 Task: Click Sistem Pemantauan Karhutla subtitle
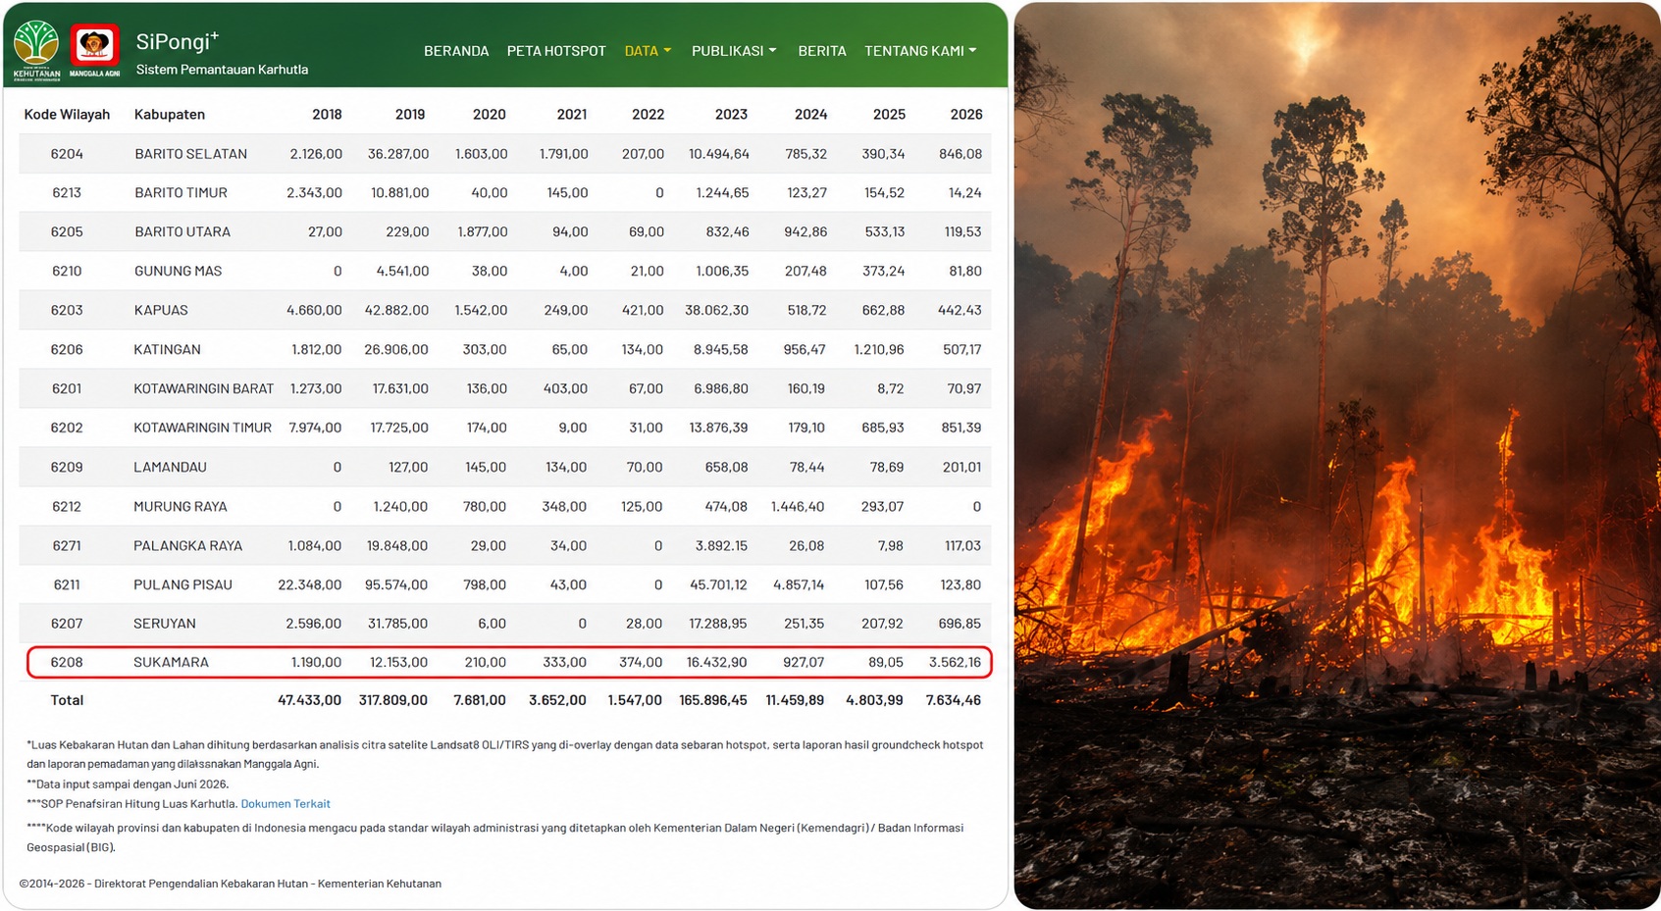222,70
